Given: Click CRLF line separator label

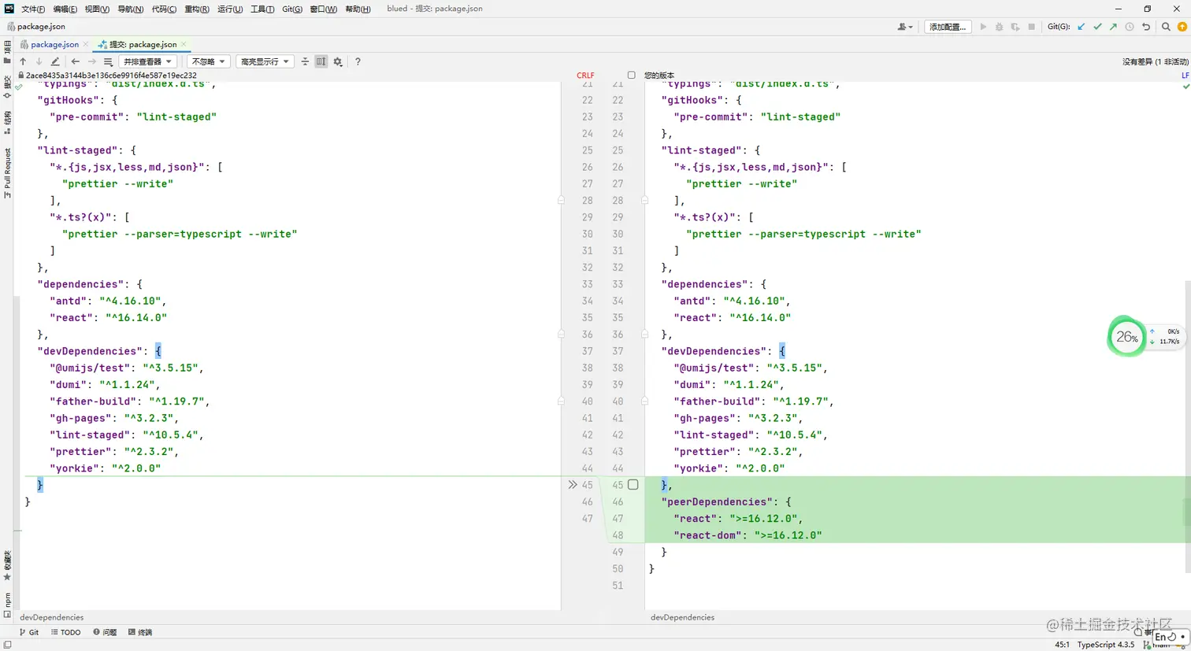Looking at the screenshot, I should [585, 76].
